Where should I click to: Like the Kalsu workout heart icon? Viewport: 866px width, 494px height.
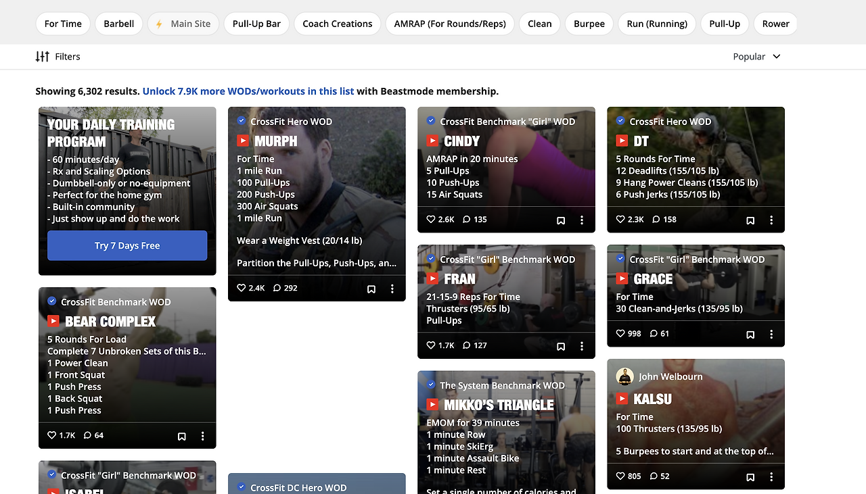620,476
